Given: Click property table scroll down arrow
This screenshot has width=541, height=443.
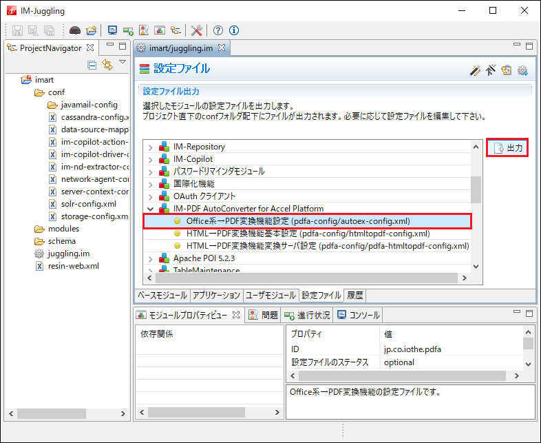Looking at the screenshot, I should coord(528,364).
